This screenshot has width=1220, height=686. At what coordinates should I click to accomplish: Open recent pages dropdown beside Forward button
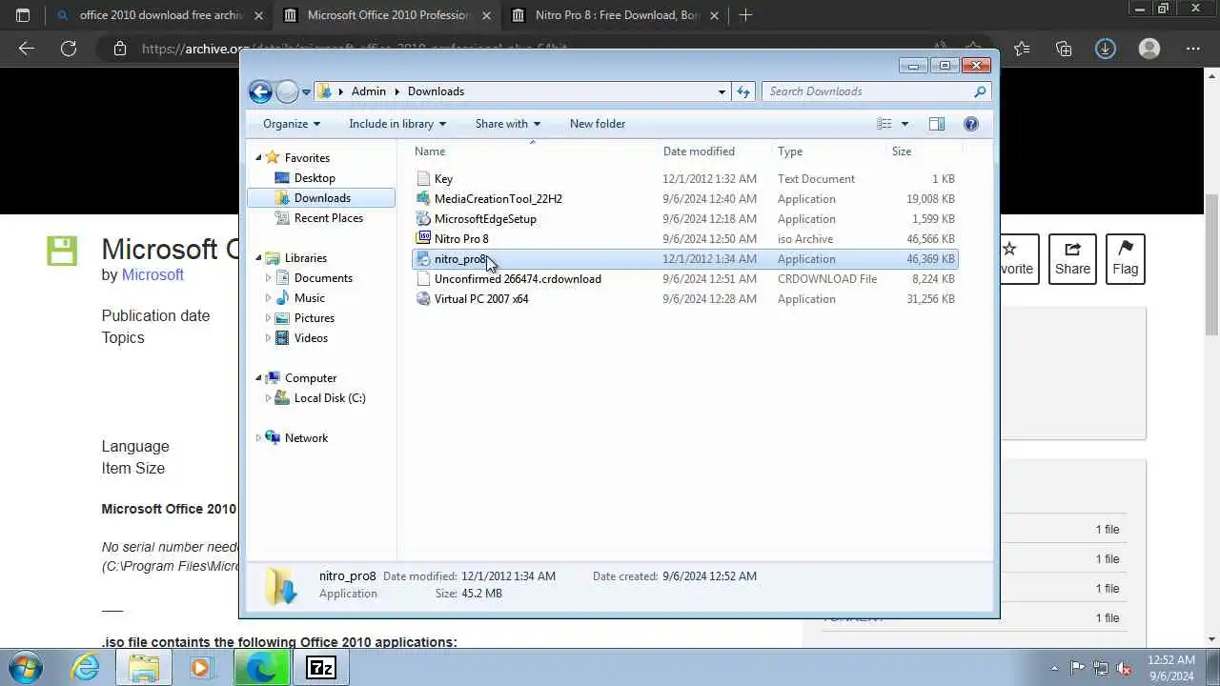(306, 92)
